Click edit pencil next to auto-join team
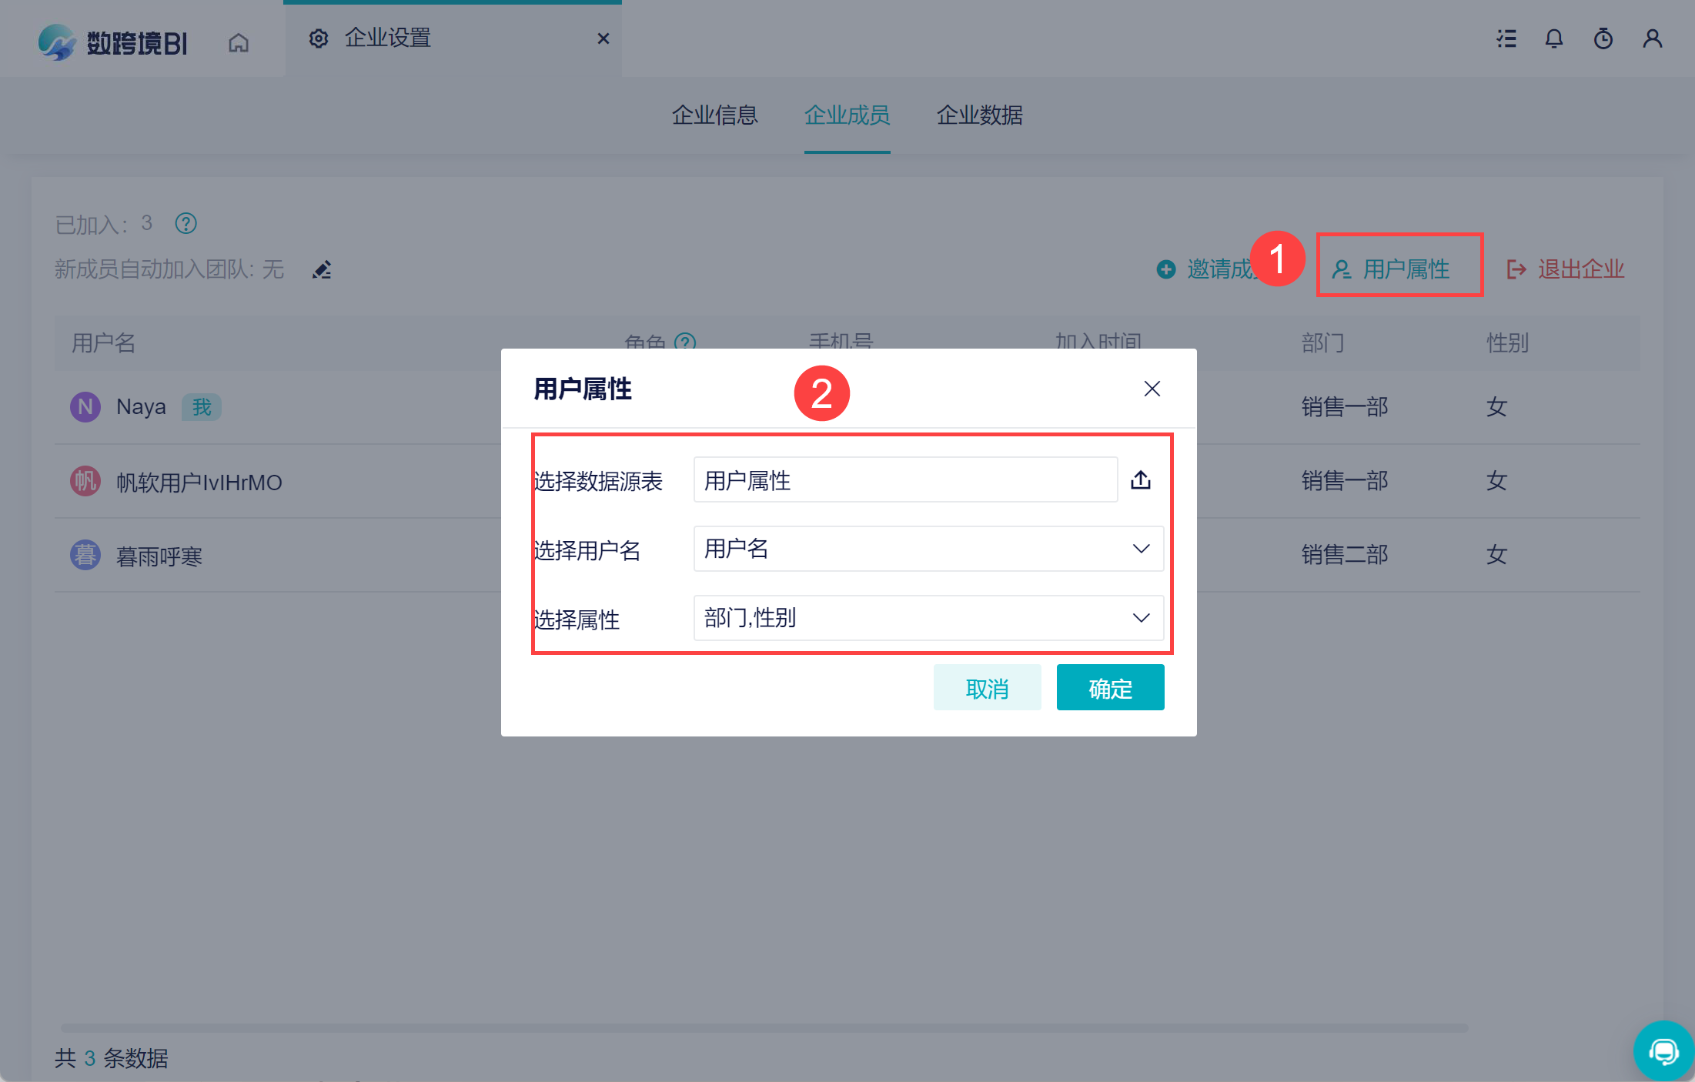This screenshot has height=1082, width=1695. coord(322,270)
